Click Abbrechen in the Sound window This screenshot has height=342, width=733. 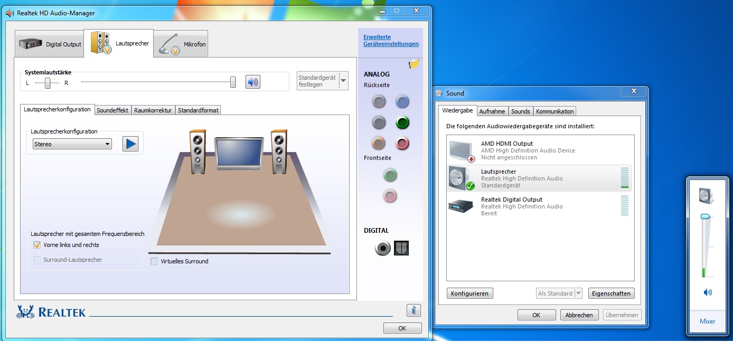[x=579, y=315]
